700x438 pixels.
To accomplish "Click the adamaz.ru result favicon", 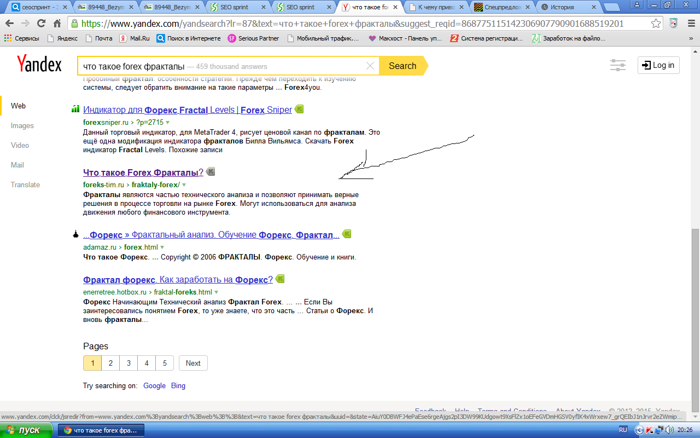I will [75, 234].
